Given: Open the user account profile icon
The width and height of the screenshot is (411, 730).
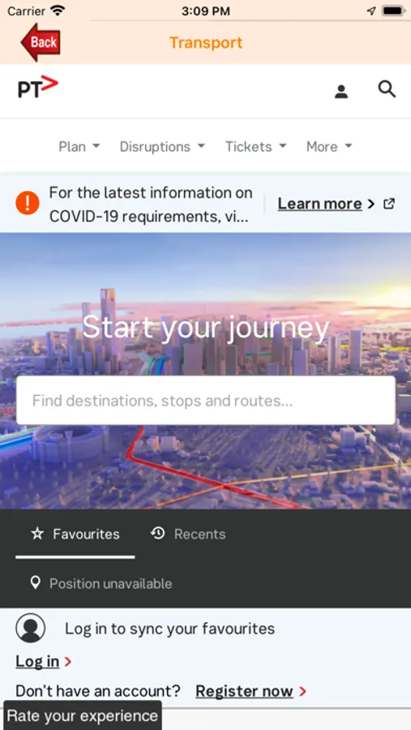Looking at the screenshot, I should (x=341, y=91).
